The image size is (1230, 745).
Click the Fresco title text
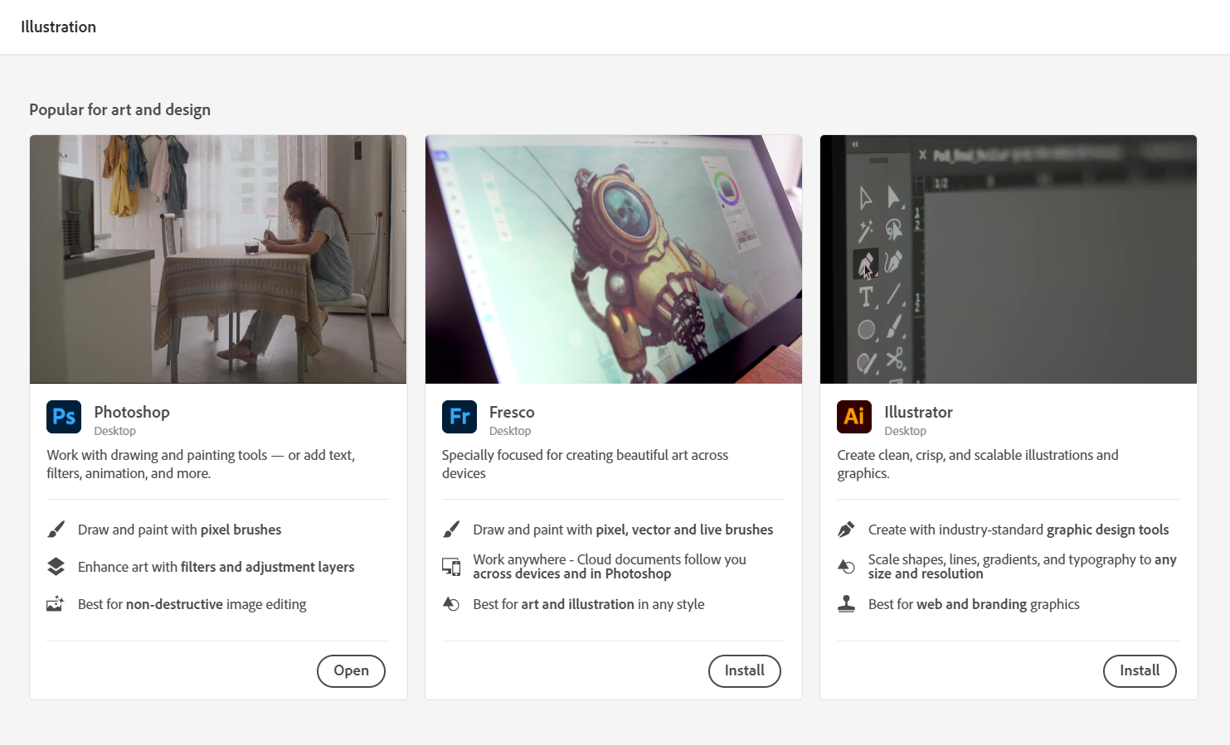click(512, 412)
